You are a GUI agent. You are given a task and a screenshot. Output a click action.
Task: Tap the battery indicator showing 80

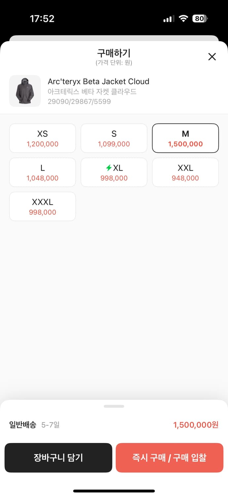[x=200, y=19]
